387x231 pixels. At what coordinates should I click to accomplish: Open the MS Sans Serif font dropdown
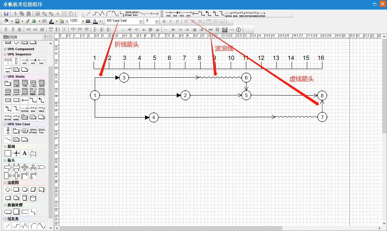tap(141, 21)
